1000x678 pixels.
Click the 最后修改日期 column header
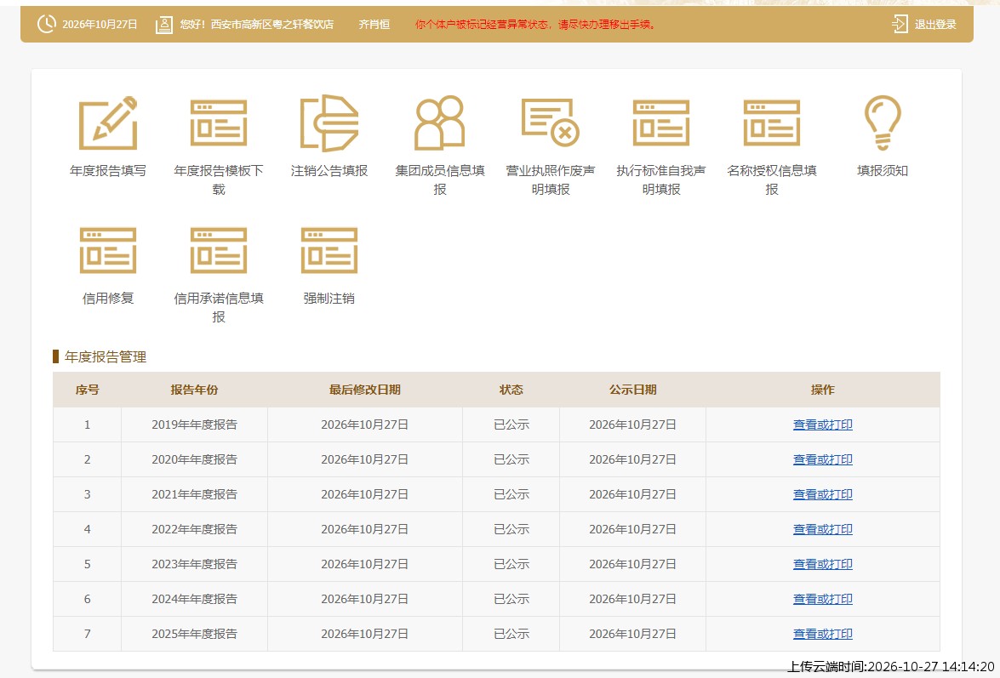click(365, 390)
